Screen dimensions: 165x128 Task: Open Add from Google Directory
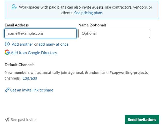point(34,53)
